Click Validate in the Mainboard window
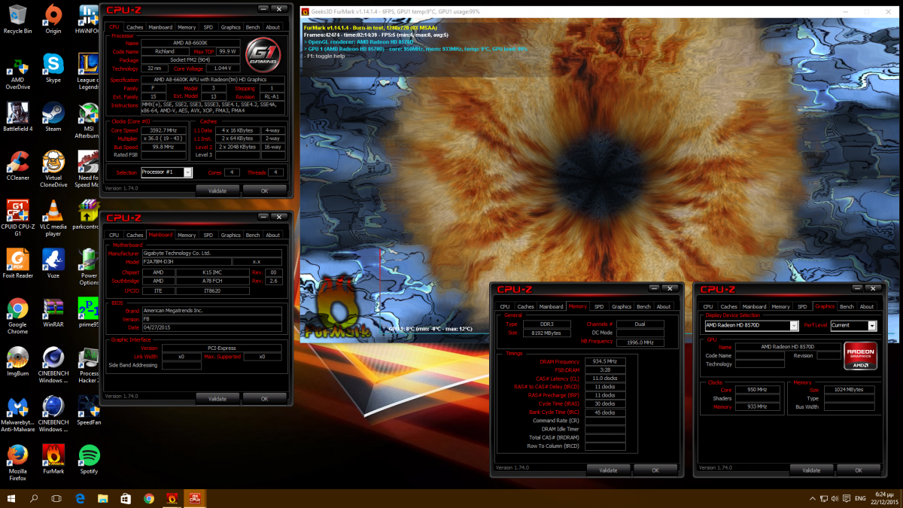 tap(217, 398)
